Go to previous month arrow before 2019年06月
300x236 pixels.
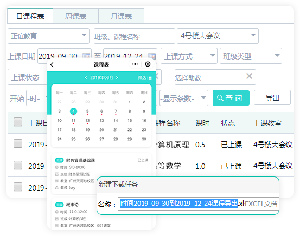(86, 77)
